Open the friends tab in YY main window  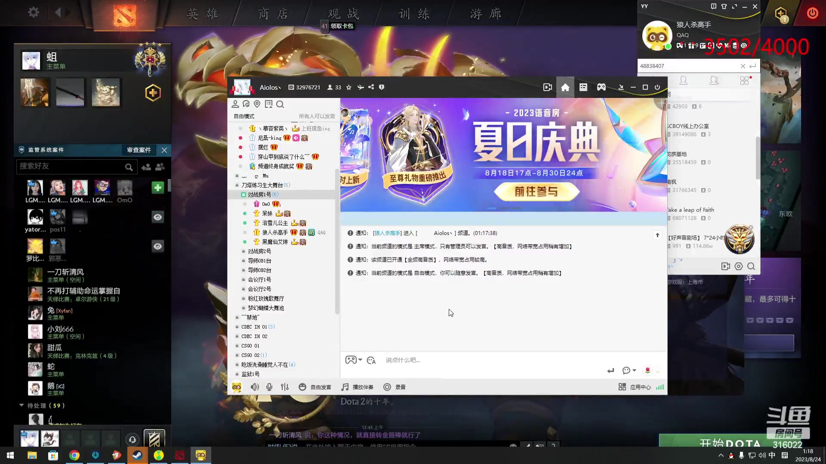pos(683,81)
